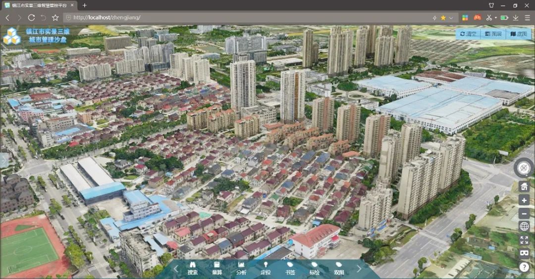This screenshot has width=535, height=279.
Task: Open the 图层 layers panel
Action: [x=493, y=34]
